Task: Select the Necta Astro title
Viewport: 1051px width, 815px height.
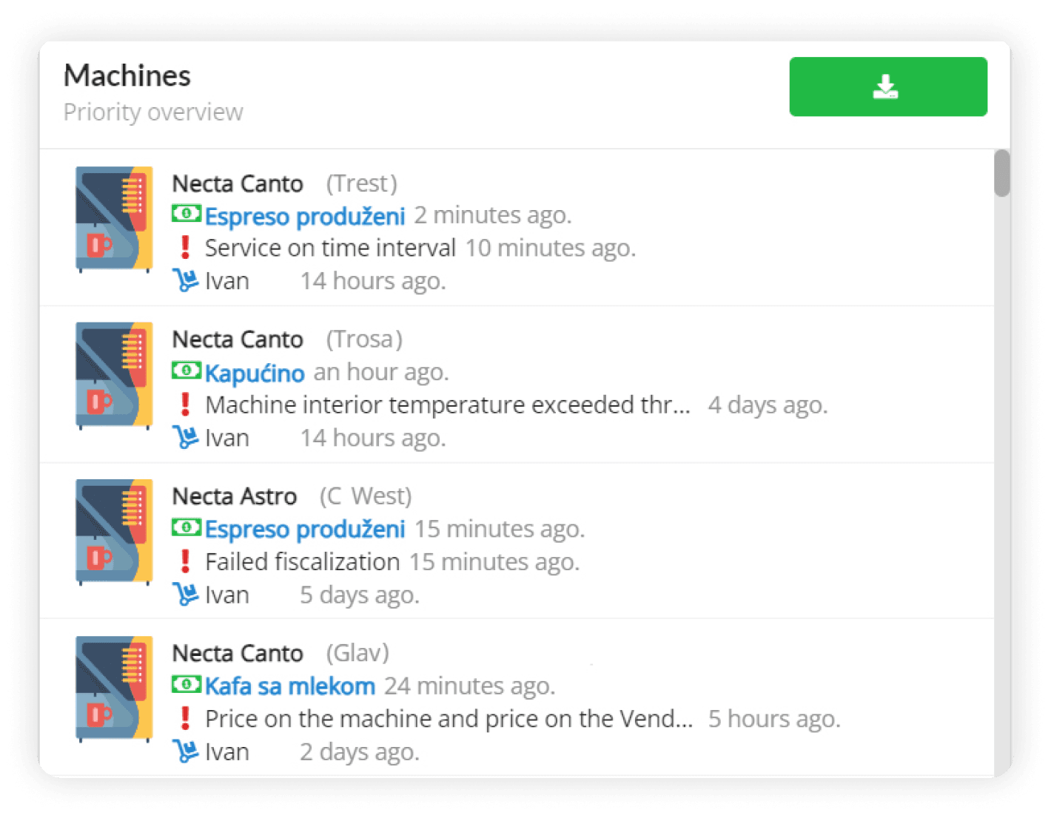Action: 235,496
